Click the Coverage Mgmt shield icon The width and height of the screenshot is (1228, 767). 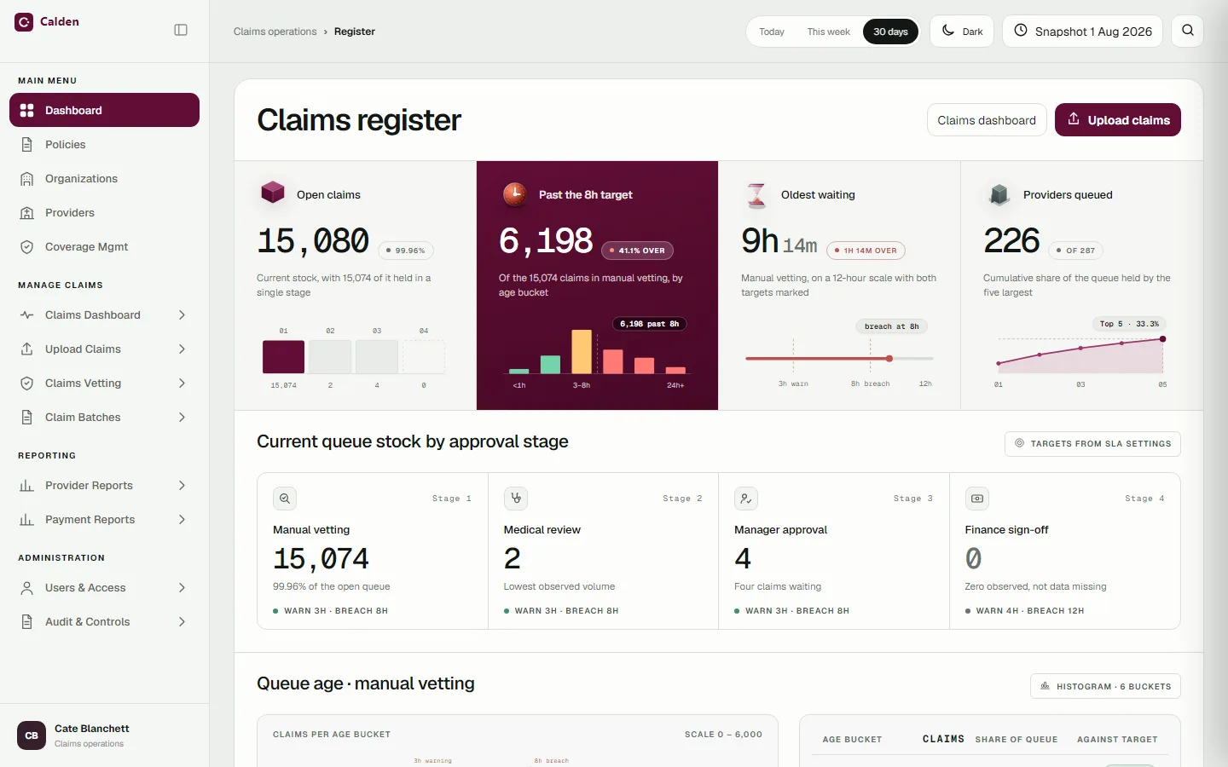pyautogui.click(x=27, y=247)
